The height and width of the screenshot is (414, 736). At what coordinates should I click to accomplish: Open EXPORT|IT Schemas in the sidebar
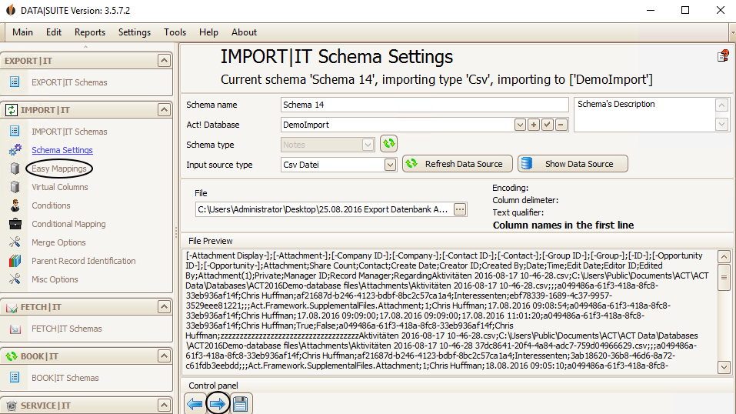[69, 82]
